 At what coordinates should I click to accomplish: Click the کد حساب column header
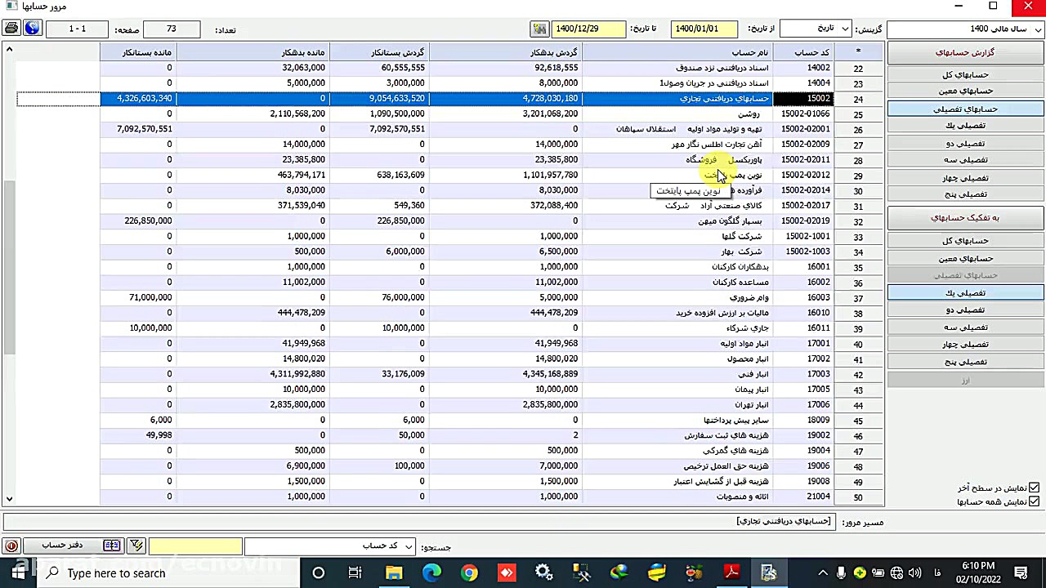click(802, 52)
